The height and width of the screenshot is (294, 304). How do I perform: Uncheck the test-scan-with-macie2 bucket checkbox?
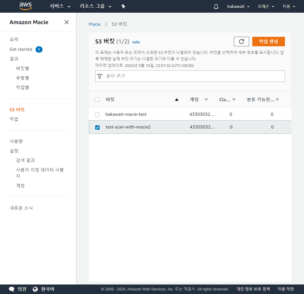point(97,127)
